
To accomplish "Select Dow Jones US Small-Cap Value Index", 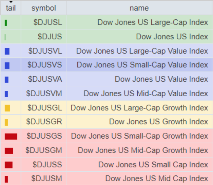I will pos(142,65).
